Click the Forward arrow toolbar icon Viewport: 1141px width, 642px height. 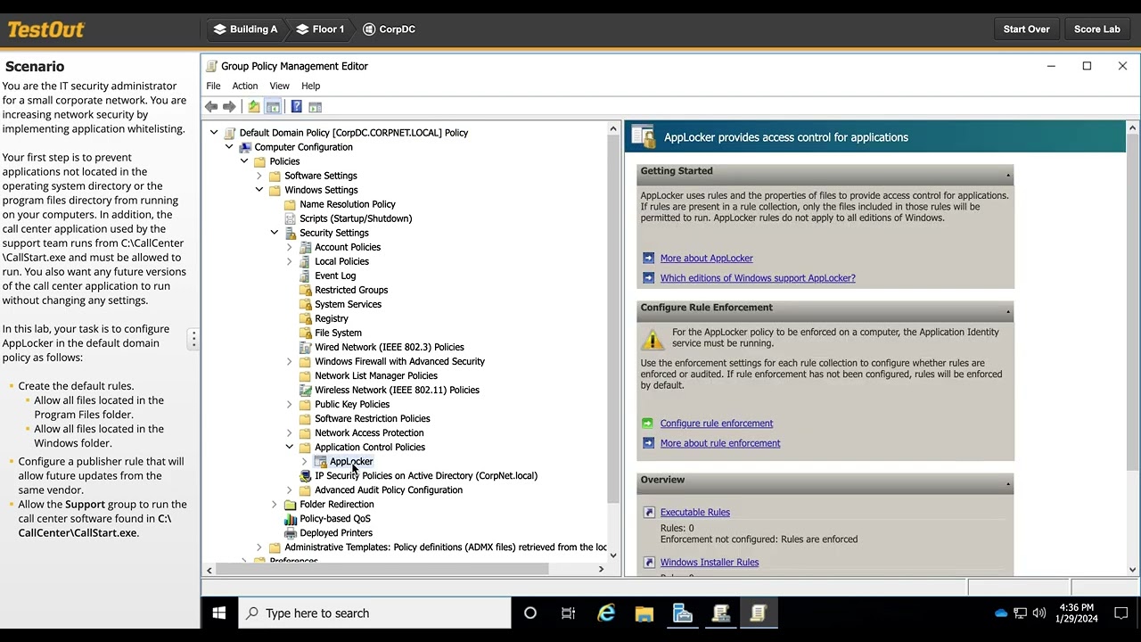coord(229,107)
